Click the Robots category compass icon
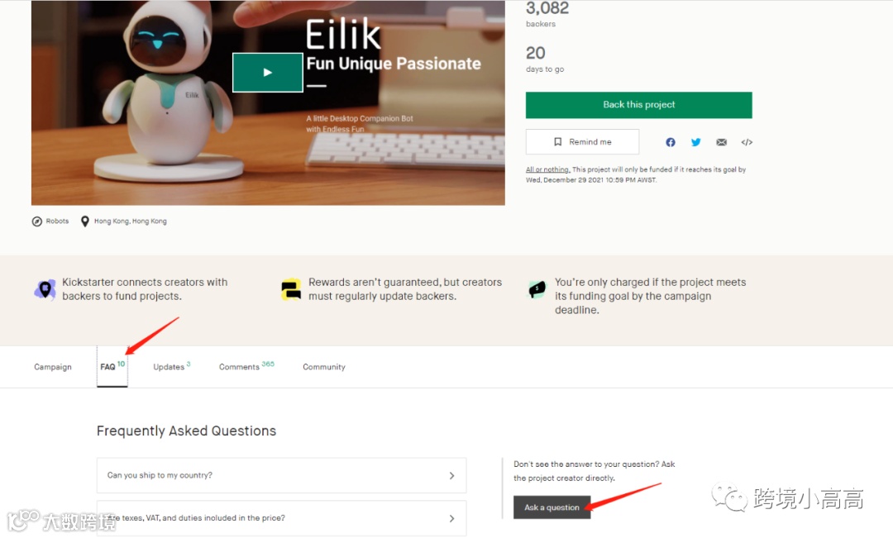Screen dimensions: 893x538 point(37,221)
